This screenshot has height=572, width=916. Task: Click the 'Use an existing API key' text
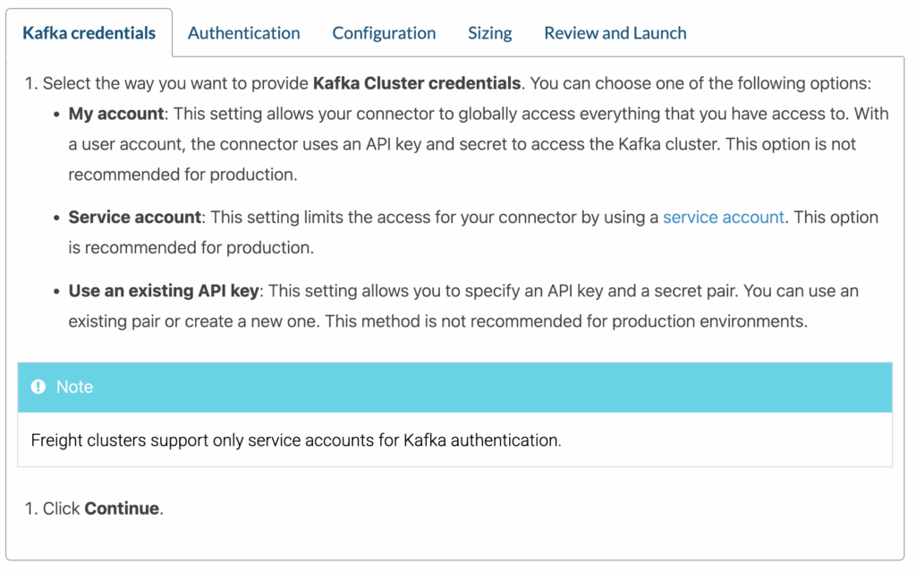tap(164, 291)
